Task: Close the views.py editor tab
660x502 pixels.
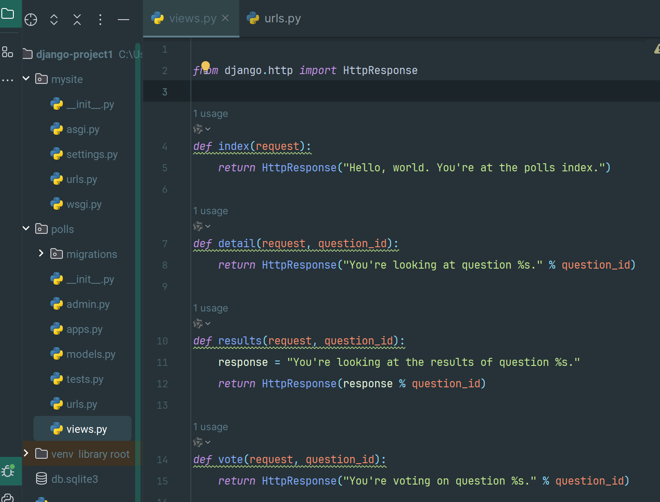Action: coord(225,18)
